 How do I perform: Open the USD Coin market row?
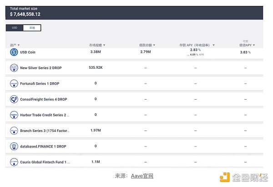[136, 52]
